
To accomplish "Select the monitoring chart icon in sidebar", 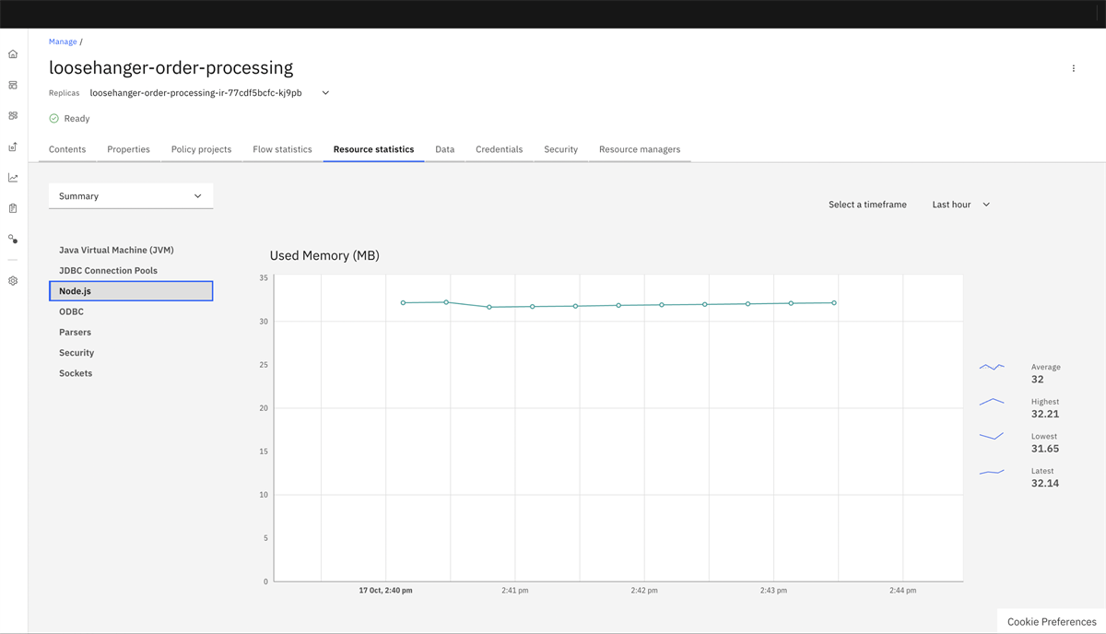I will pyautogui.click(x=12, y=177).
